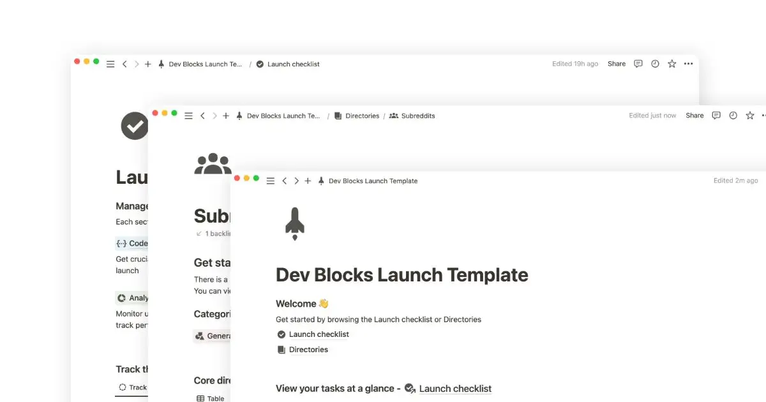Click the Code section block icon

pyautogui.click(x=121, y=243)
